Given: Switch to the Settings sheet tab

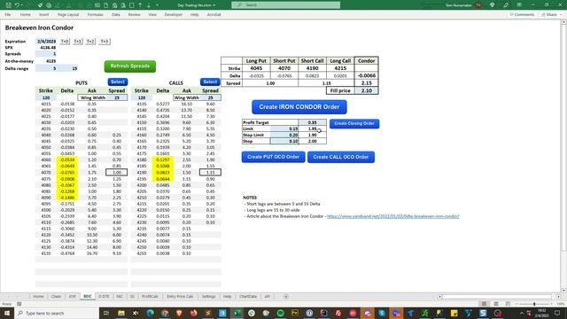Looking at the screenshot, I should 208,297.
